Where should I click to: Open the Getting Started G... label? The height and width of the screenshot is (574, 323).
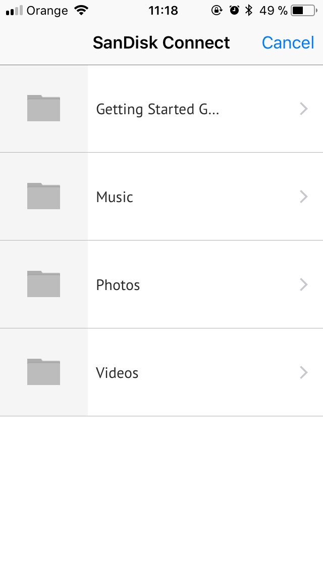point(157,110)
